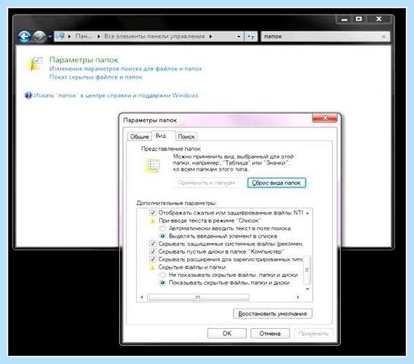Viewport: 414px width, 364px height.
Task: Confirm dialog with OK button
Action: point(227,334)
